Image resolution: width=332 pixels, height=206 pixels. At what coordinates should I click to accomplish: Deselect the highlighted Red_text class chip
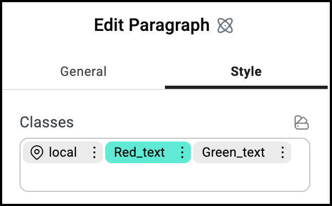click(x=148, y=152)
